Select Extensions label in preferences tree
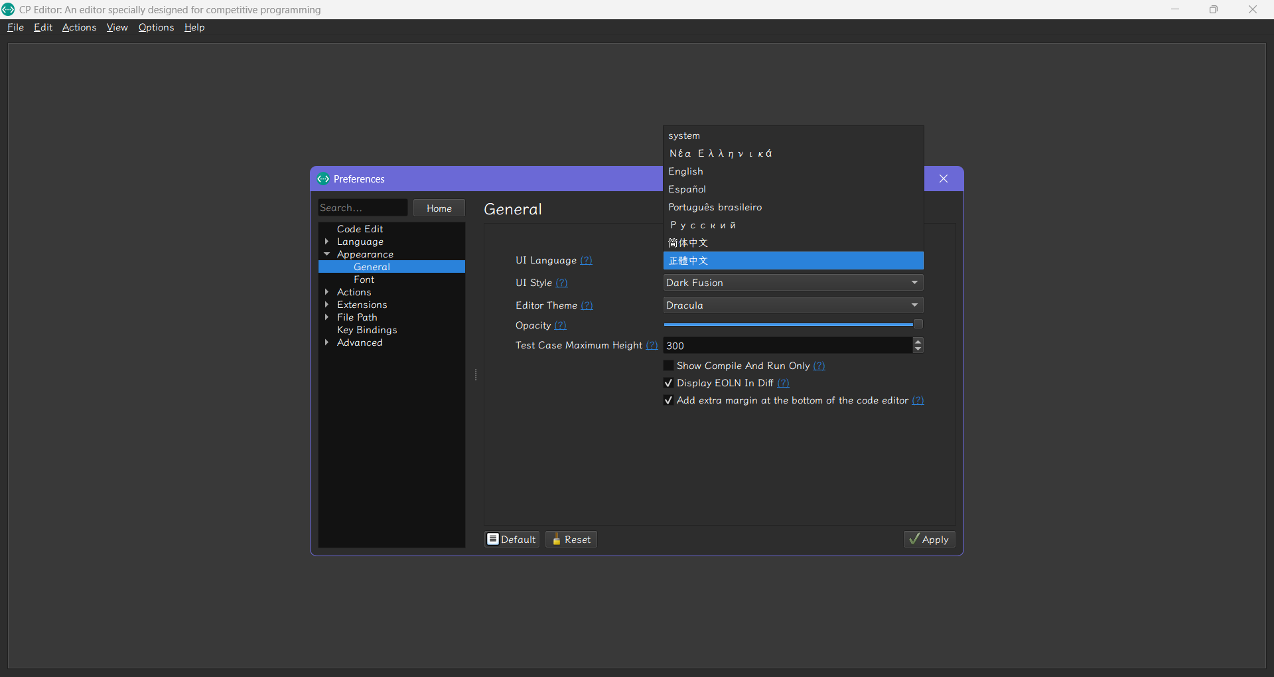The image size is (1274, 677). (x=362, y=305)
